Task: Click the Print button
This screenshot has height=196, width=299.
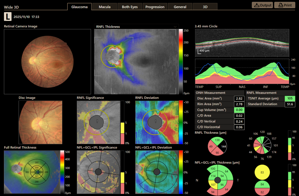Action: [x=285, y=5]
